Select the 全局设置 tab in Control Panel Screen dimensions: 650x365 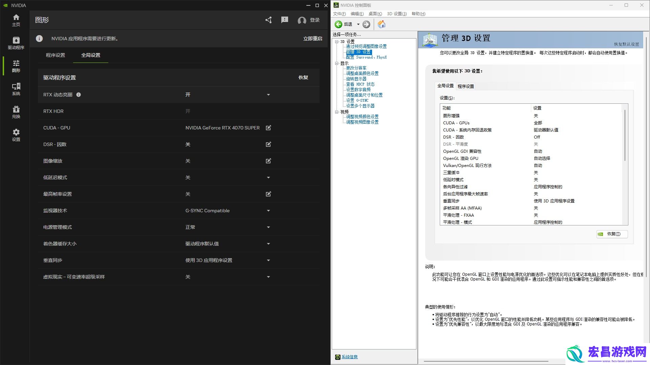click(x=446, y=86)
